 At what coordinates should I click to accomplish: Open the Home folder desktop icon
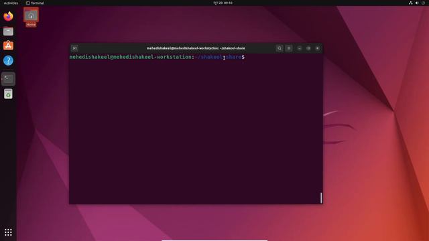pos(31,17)
